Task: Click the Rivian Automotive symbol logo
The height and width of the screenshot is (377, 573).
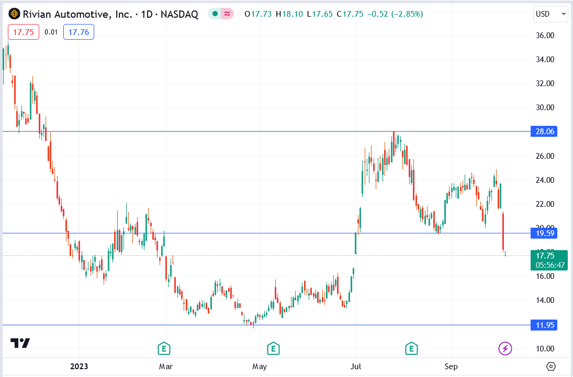Action: pos(14,14)
